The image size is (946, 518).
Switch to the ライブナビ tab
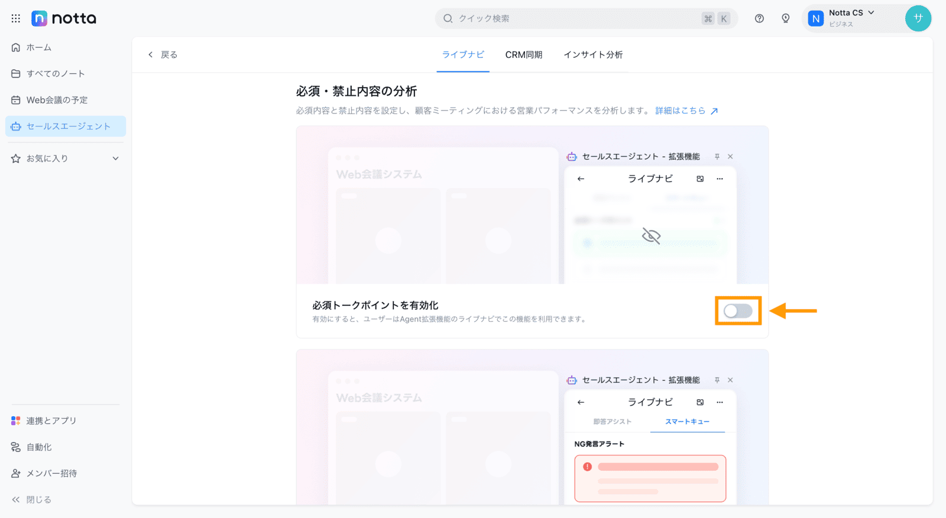tap(463, 54)
